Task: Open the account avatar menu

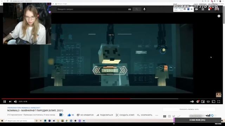Action: pyautogui.click(x=217, y=9)
